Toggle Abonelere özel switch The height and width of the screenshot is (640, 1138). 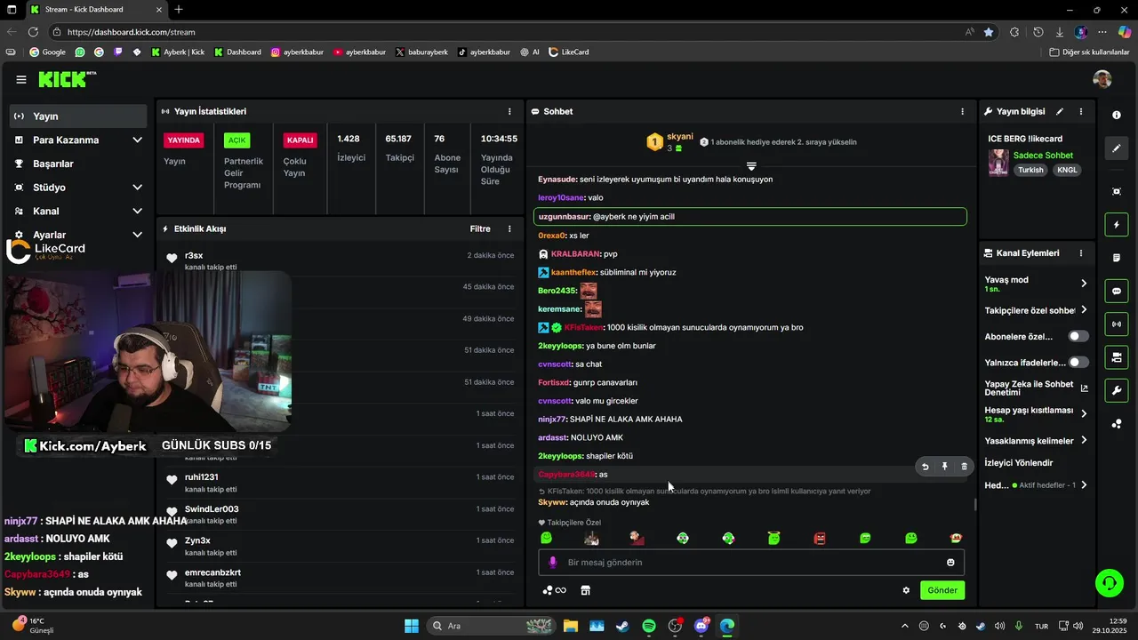pyautogui.click(x=1078, y=337)
